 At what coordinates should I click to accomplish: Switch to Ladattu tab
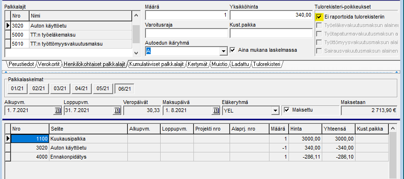click(240, 64)
